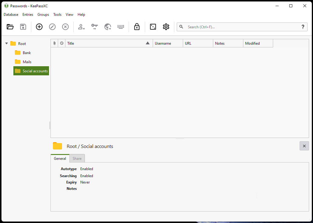Select the Social accounts group
313x223 pixels.
coord(31,71)
